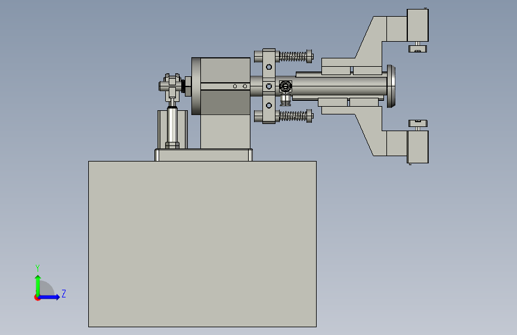Select the middle hole in the clamp plate
The height and width of the screenshot is (335, 517).
point(269,86)
